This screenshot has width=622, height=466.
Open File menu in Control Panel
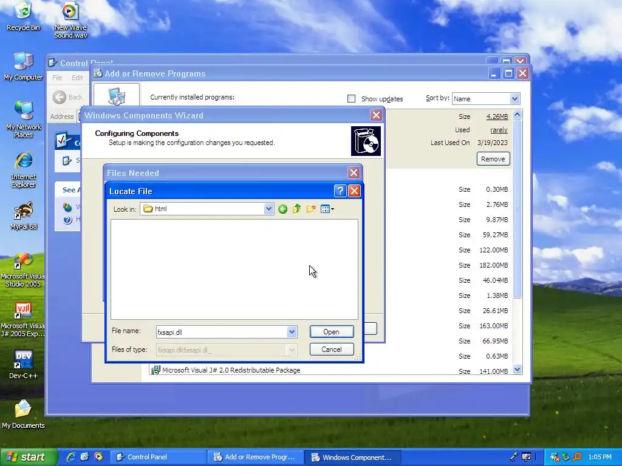(x=57, y=78)
